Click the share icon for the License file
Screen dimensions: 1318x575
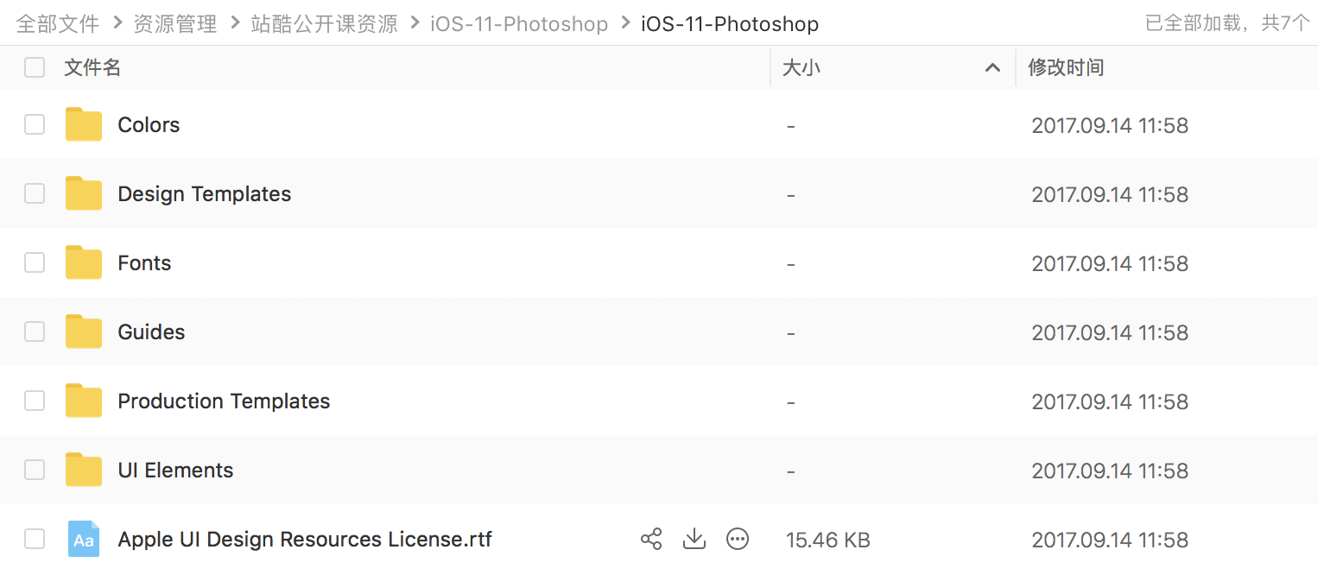click(651, 540)
